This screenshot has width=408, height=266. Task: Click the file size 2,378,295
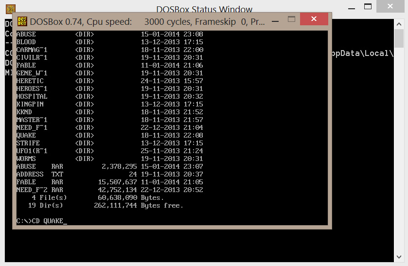[119, 167]
